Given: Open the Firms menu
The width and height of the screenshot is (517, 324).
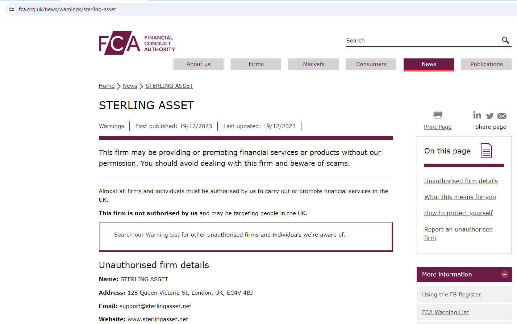Looking at the screenshot, I should (x=256, y=64).
